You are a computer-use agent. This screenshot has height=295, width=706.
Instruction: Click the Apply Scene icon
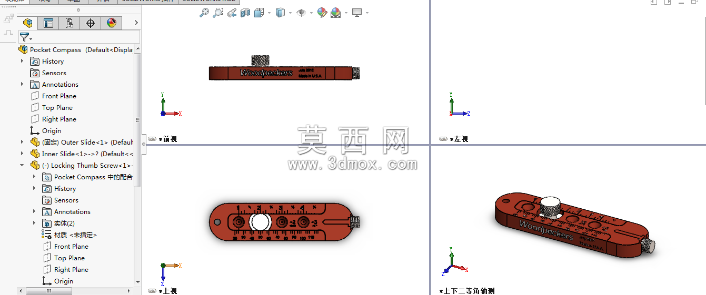tap(335, 13)
